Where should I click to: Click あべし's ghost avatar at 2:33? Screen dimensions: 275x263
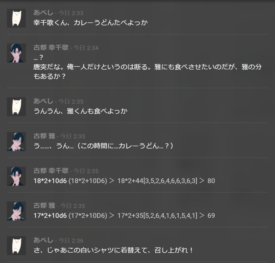tap(16, 18)
